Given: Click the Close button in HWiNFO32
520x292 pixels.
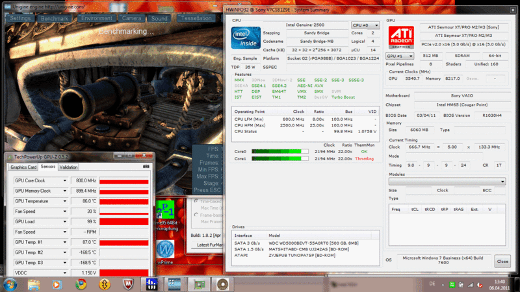Looking at the screenshot, I should (x=502, y=262).
